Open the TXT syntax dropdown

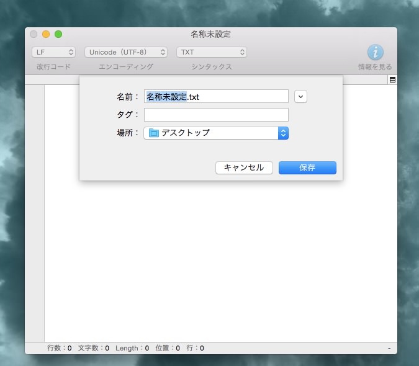[212, 52]
